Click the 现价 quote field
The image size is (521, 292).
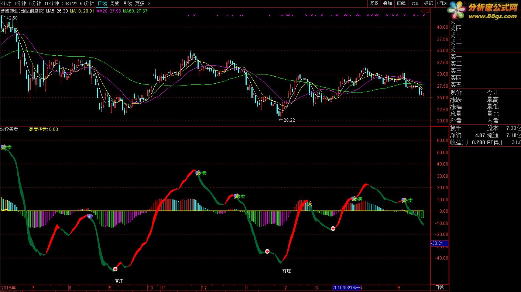(x=456, y=93)
